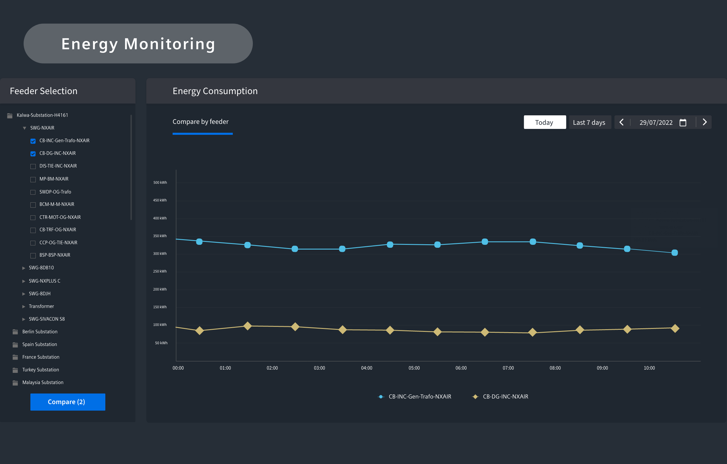Collapse the SWG-NXAIR tree node
Viewport: 727px width, 464px height.
click(x=24, y=128)
